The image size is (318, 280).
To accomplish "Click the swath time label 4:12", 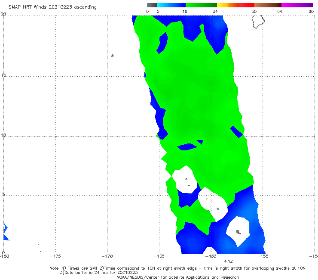I will [228, 261].
